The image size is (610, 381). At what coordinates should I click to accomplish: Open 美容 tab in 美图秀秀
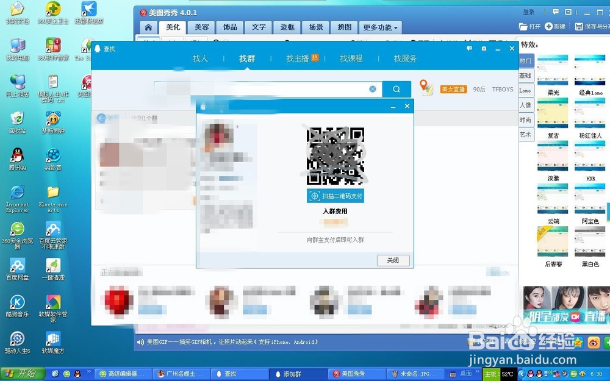tap(201, 27)
